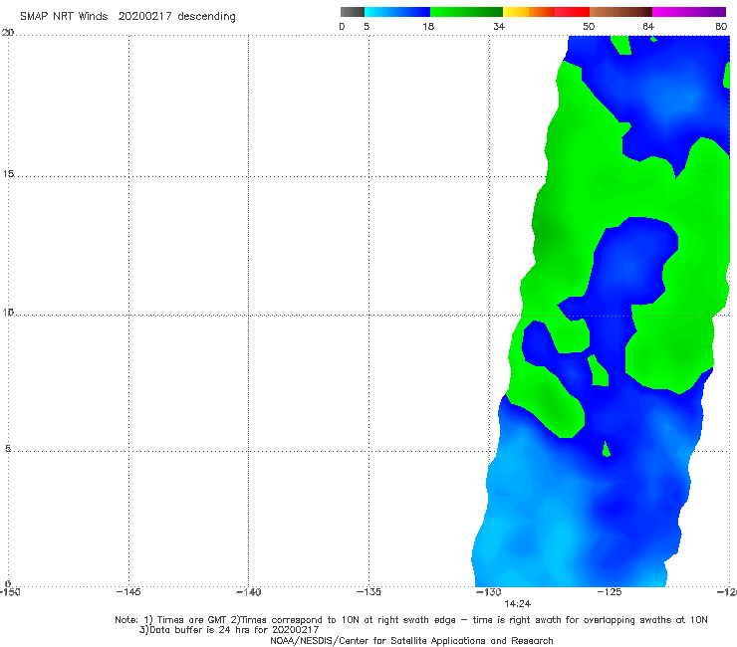The width and height of the screenshot is (737, 647).
Task: Click the brown 50-64 segment of the color bar
Action: [620, 12]
